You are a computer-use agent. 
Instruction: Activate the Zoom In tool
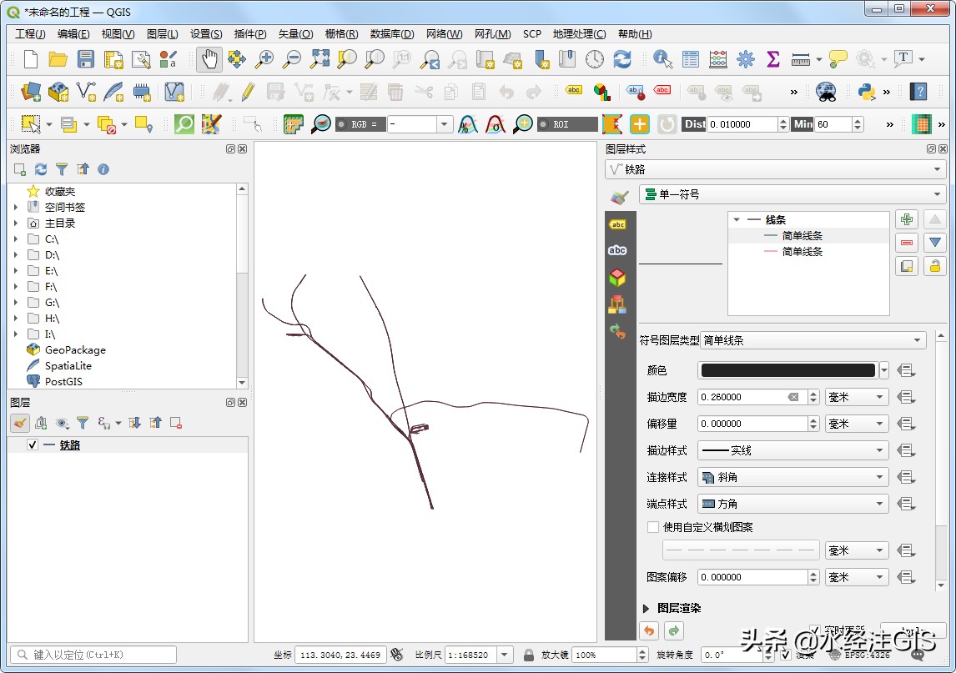pyautogui.click(x=264, y=59)
